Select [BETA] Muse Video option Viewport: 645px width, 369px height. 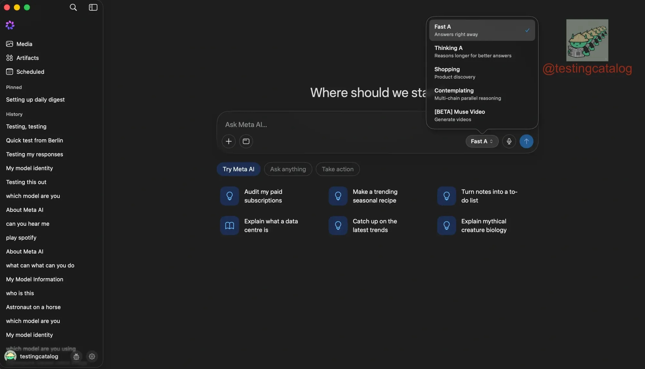coord(482,115)
